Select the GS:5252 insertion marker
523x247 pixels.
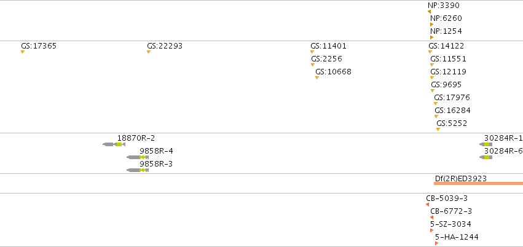point(438,129)
